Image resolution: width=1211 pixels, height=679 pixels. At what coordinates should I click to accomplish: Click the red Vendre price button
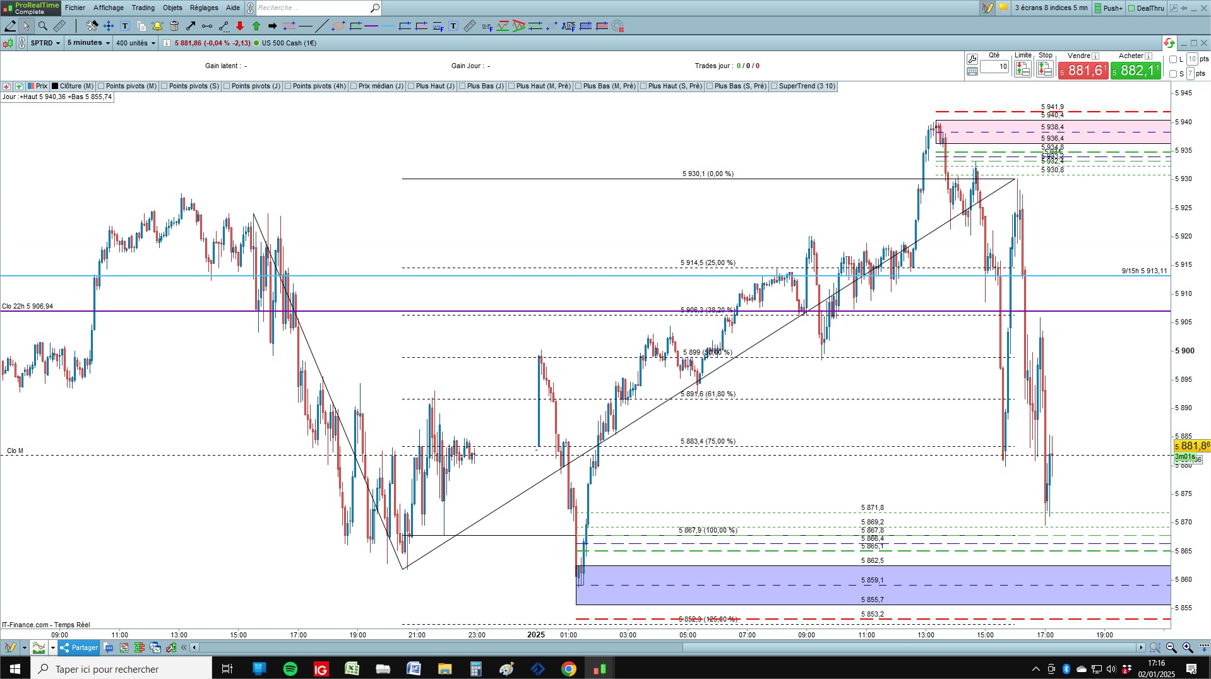click(1083, 70)
